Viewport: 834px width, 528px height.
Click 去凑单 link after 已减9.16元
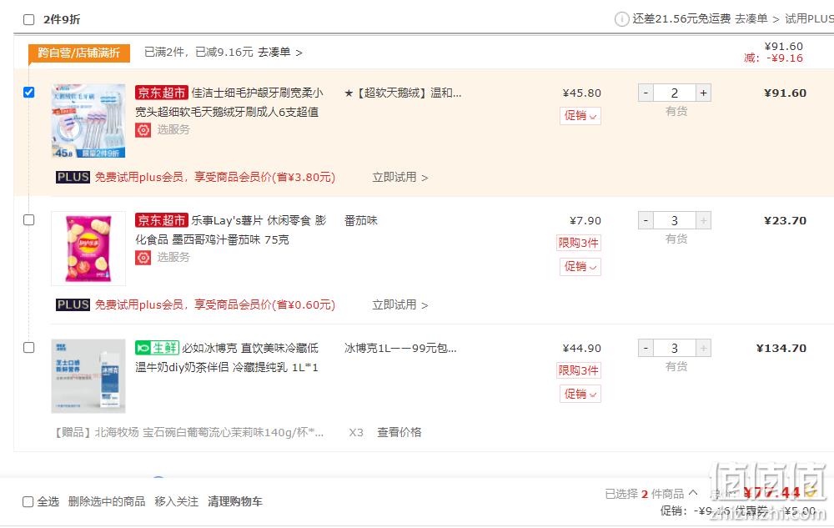point(279,52)
